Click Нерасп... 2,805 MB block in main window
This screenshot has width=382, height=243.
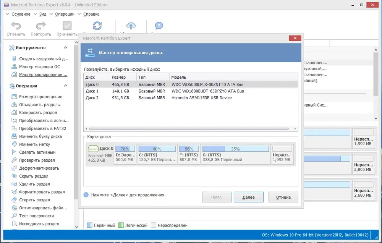[x=364, y=164]
